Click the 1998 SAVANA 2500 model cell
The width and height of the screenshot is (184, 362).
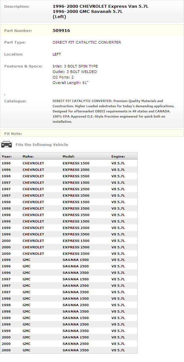click(x=76, y=305)
